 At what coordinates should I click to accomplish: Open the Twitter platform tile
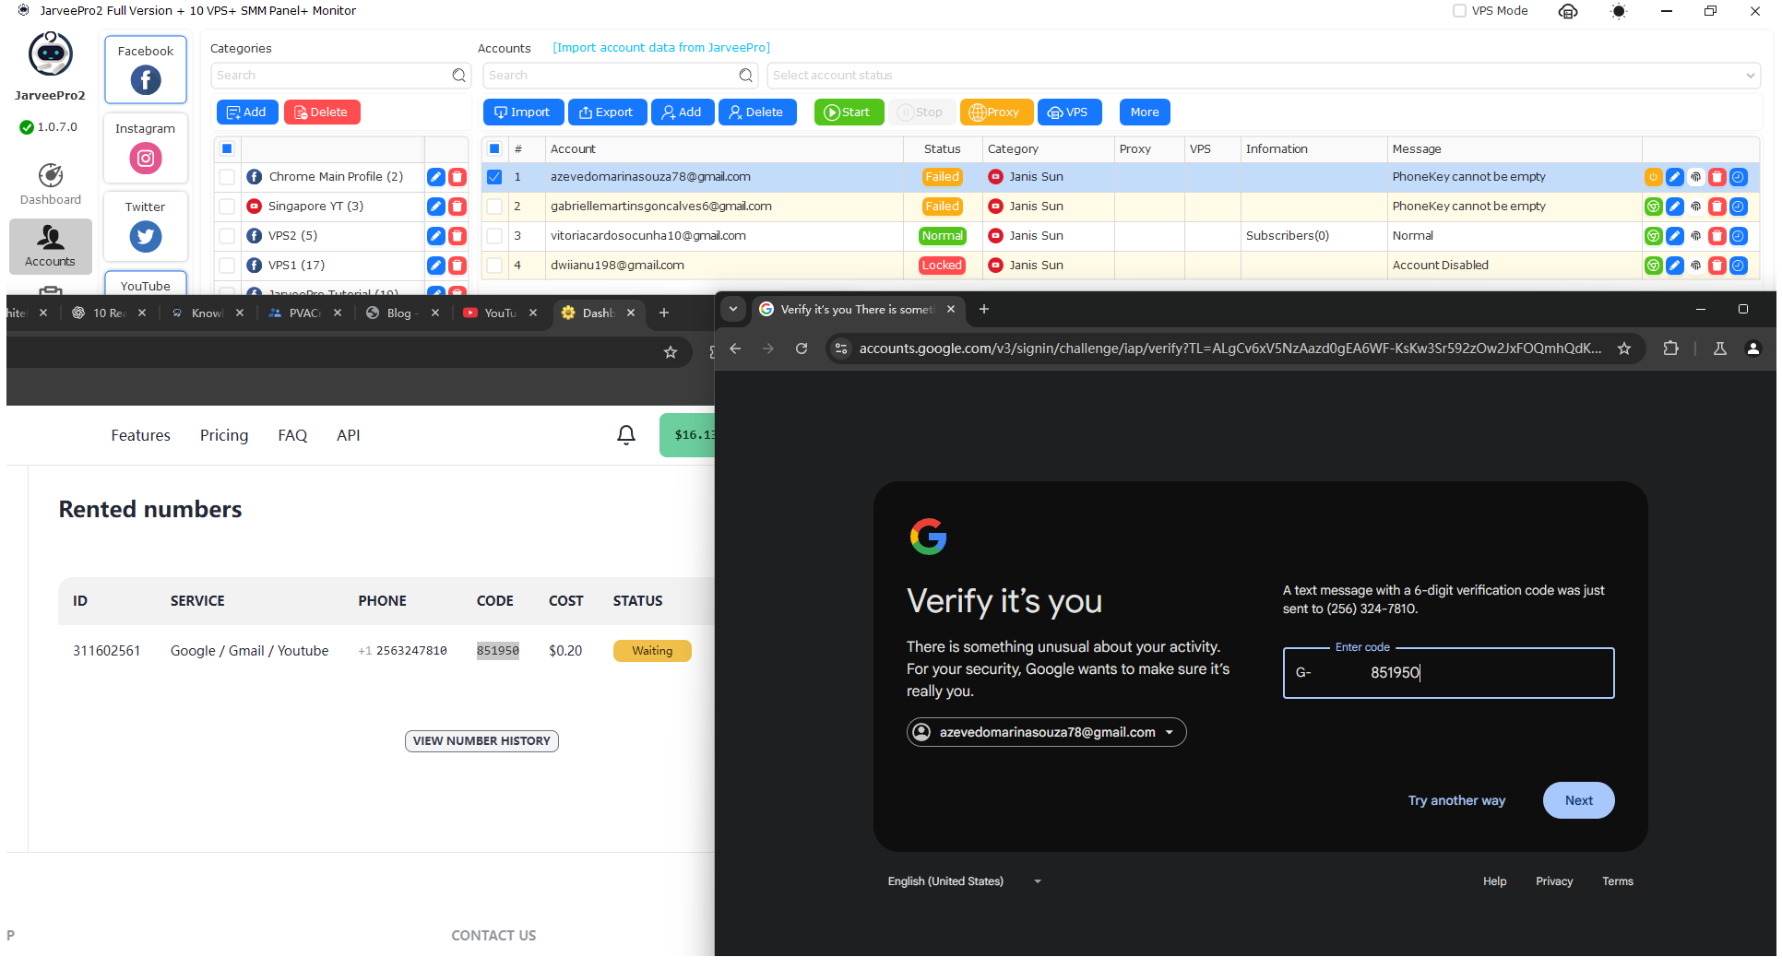click(x=146, y=226)
